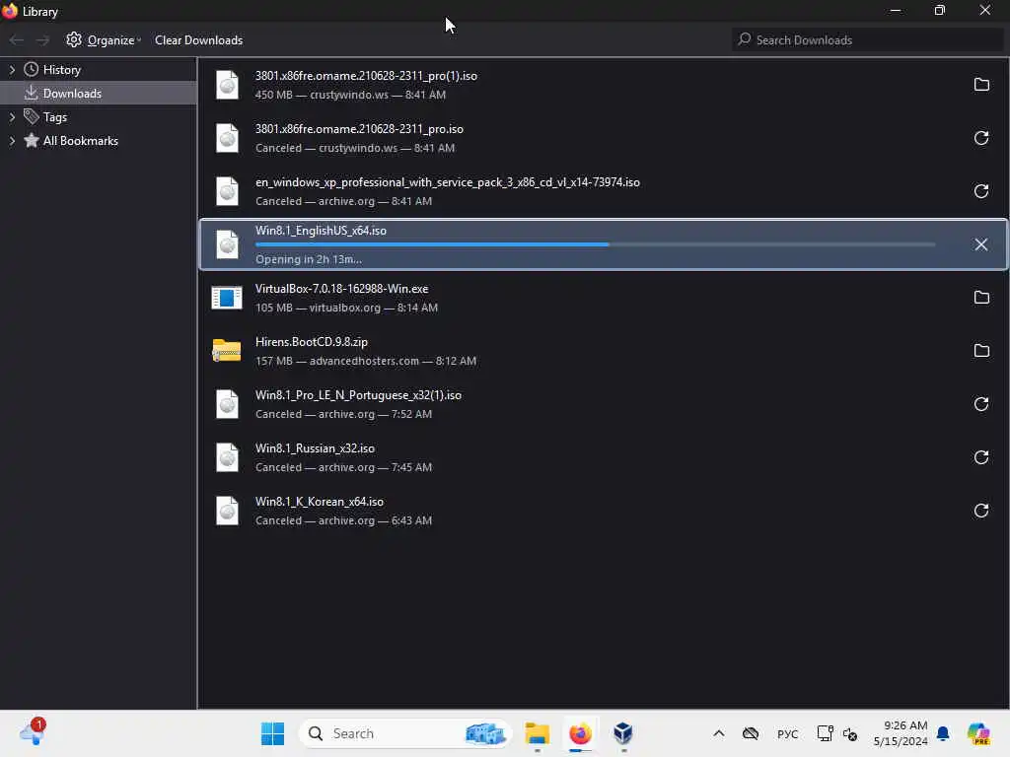Select the 3801.x86fre.omame.210628-2311_pro(1).iso filename
1010x757 pixels.
point(366,76)
